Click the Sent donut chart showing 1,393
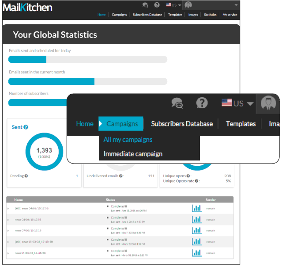 pyautogui.click(x=44, y=152)
